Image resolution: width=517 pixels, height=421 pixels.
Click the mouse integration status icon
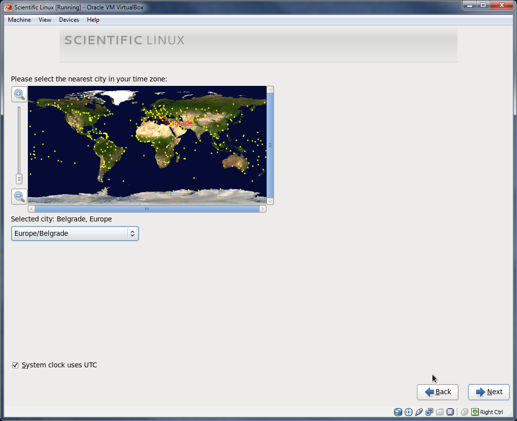tap(465, 412)
